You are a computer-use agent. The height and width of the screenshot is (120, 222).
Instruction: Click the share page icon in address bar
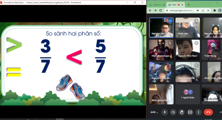coord(203,11)
